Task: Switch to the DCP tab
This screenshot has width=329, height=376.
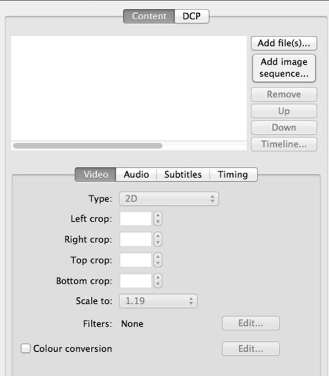Action: (x=191, y=17)
